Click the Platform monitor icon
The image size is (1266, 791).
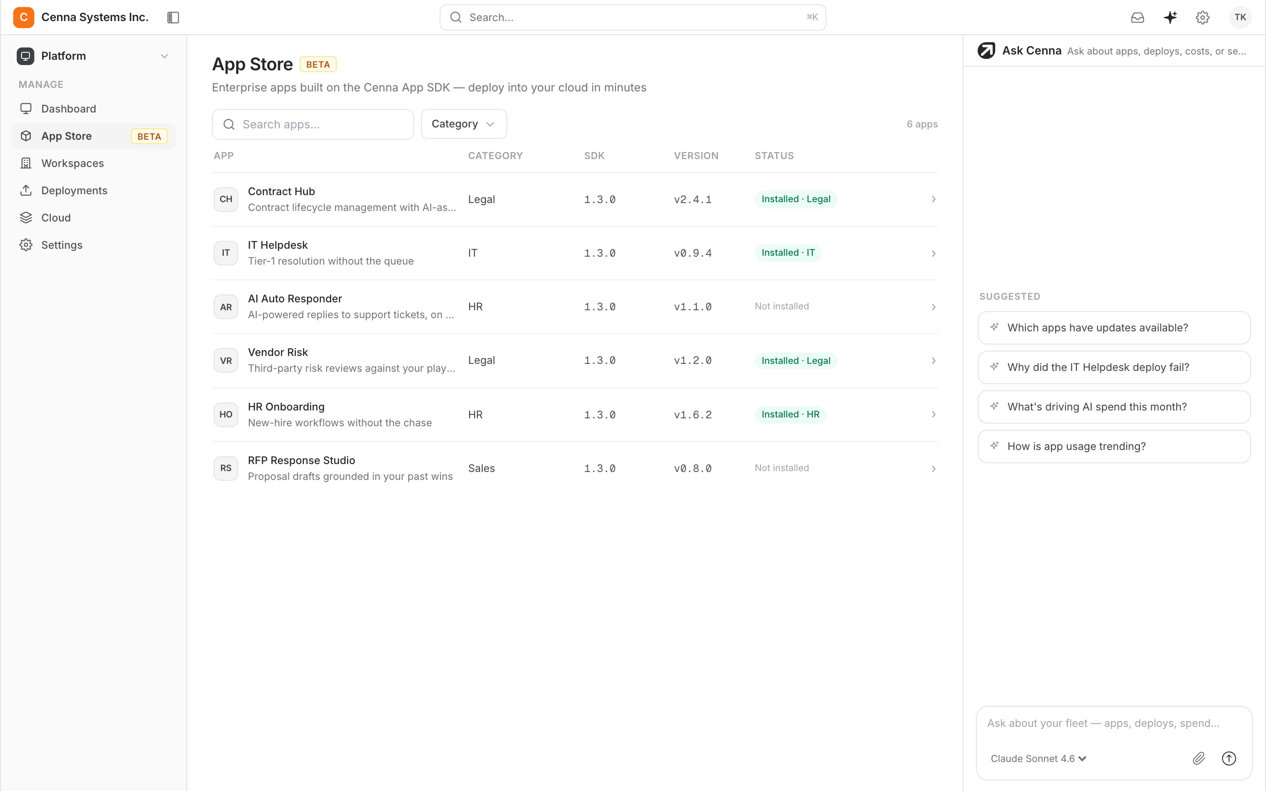[x=25, y=56]
